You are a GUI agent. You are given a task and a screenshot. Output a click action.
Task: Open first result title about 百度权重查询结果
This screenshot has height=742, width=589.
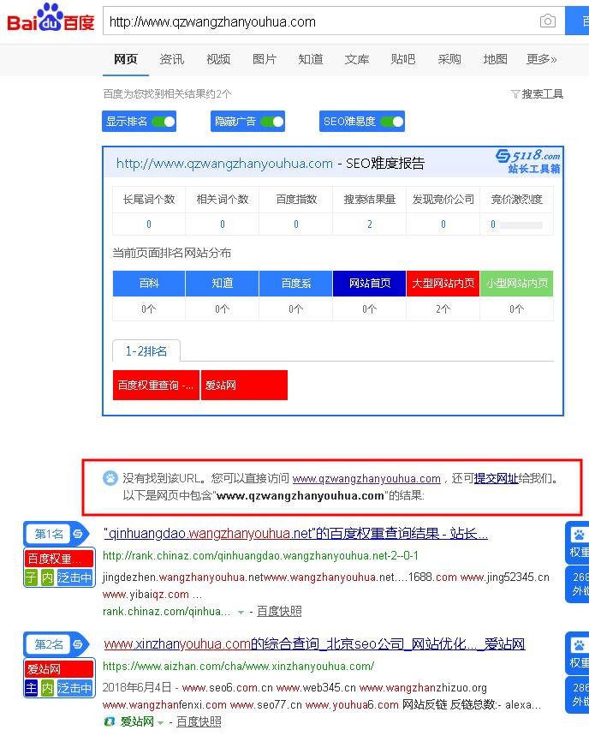[x=295, y=534]
